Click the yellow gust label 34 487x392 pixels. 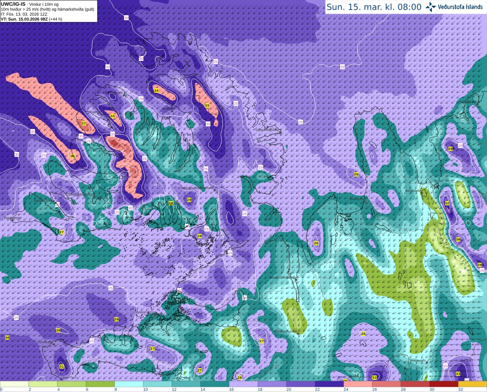[156, 91]
